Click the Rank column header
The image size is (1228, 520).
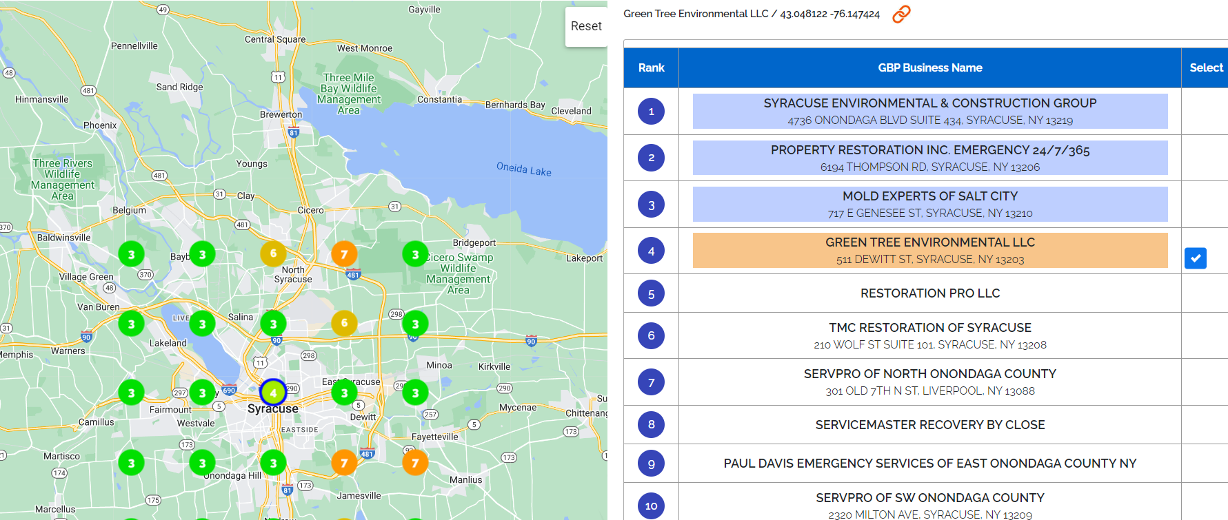coord(651,67)
